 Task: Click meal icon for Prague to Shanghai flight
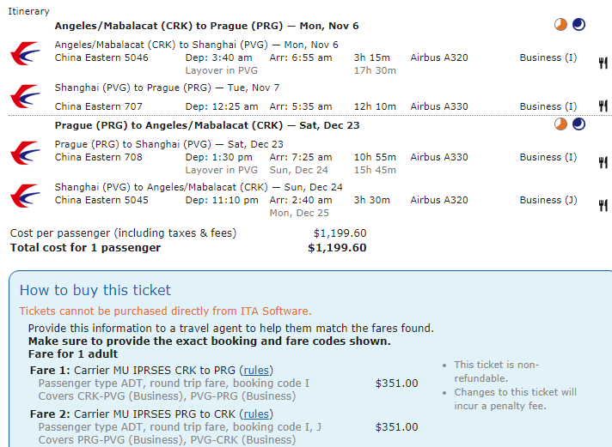[603, 162]
